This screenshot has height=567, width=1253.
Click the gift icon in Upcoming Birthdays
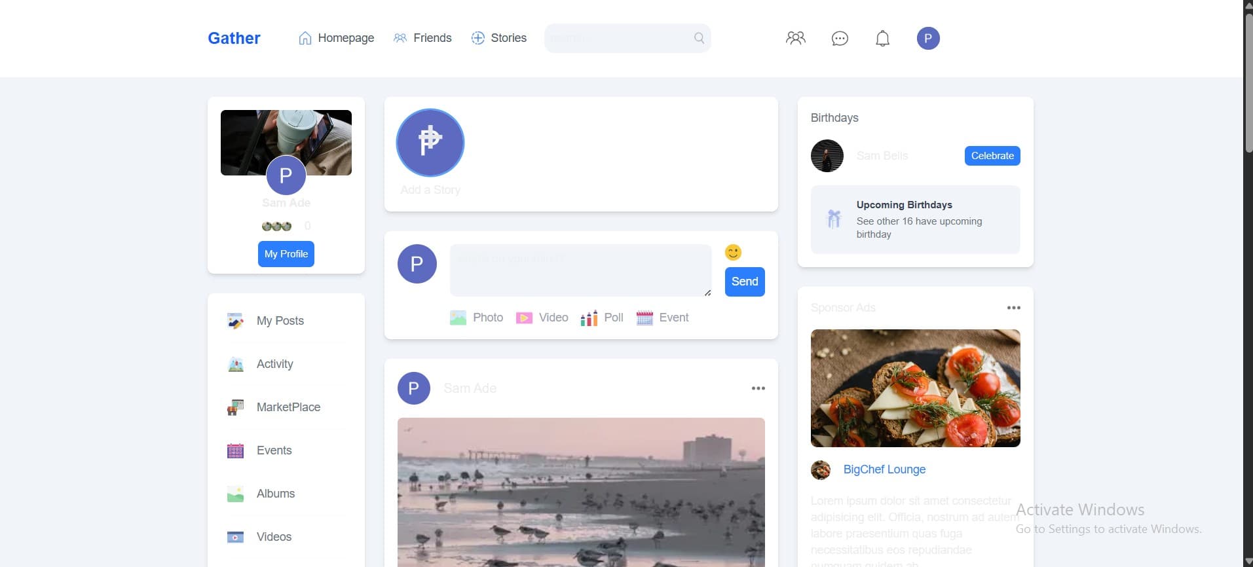(834, 219)
